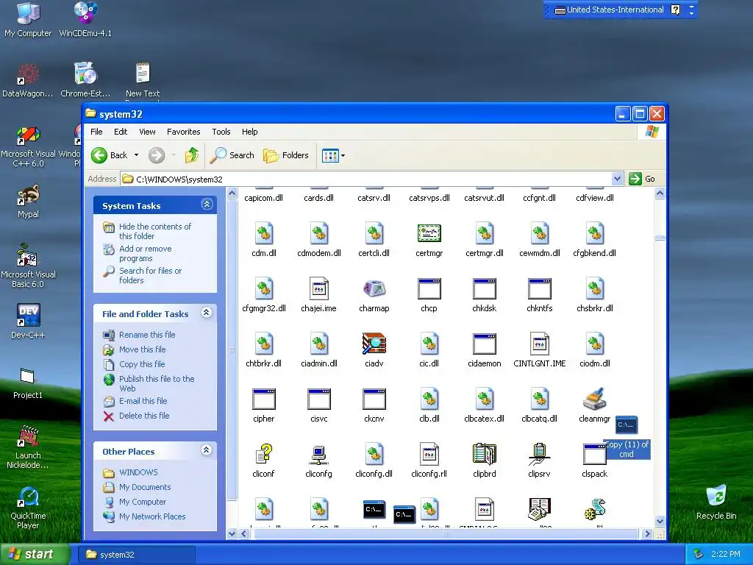Viewport: 753px width, 565px height.
Task: Click the file list scroll up arrow
Action: [x=660, y=193]
